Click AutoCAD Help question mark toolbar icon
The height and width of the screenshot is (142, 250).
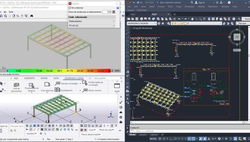point(234,19)
